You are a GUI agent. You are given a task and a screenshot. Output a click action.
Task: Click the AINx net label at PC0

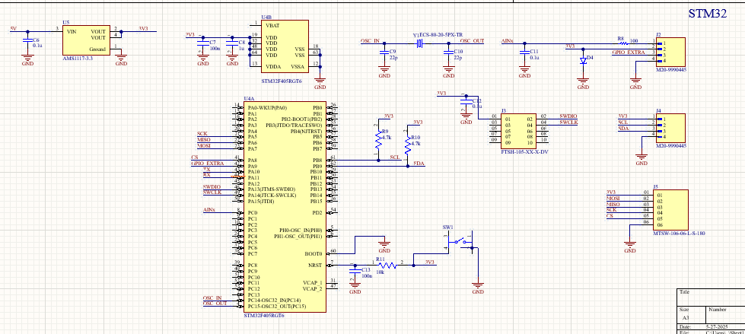(209, 209)
